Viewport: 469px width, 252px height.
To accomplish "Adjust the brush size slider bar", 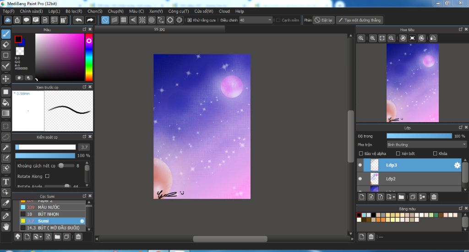I will click(45, 147).
